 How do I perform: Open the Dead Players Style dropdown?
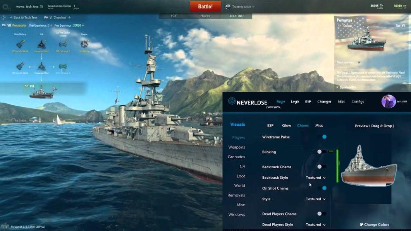[x=316, y=225]
